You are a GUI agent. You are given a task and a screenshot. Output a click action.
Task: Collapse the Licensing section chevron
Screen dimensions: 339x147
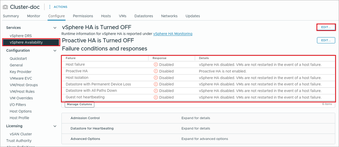[55, 126]
